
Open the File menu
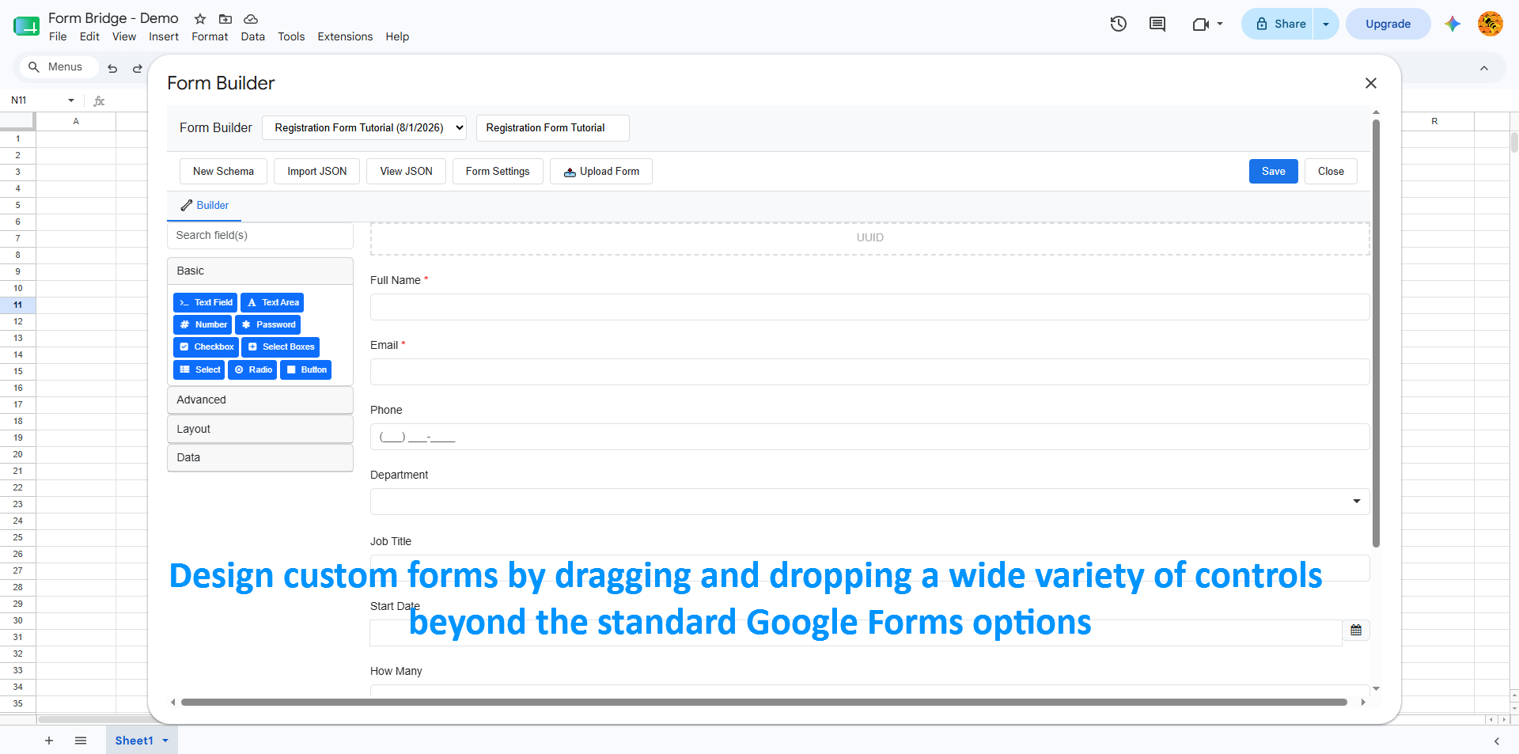[58, 36]
